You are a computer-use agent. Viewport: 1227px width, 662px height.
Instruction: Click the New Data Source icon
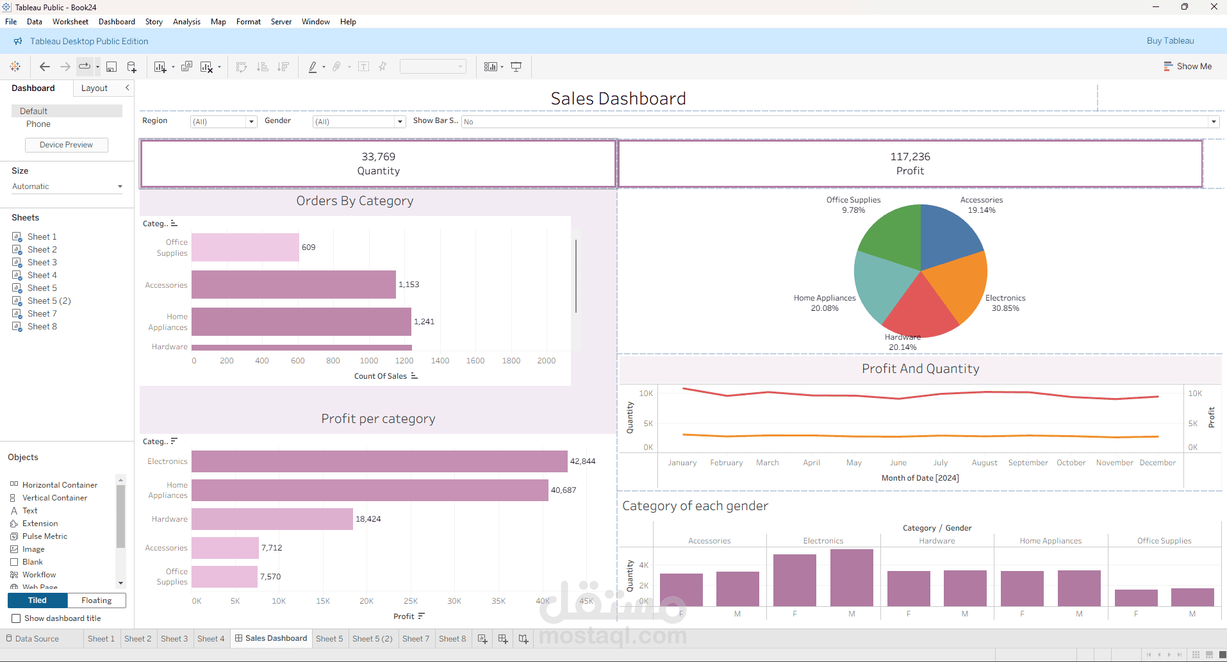(x=132, y=67)
